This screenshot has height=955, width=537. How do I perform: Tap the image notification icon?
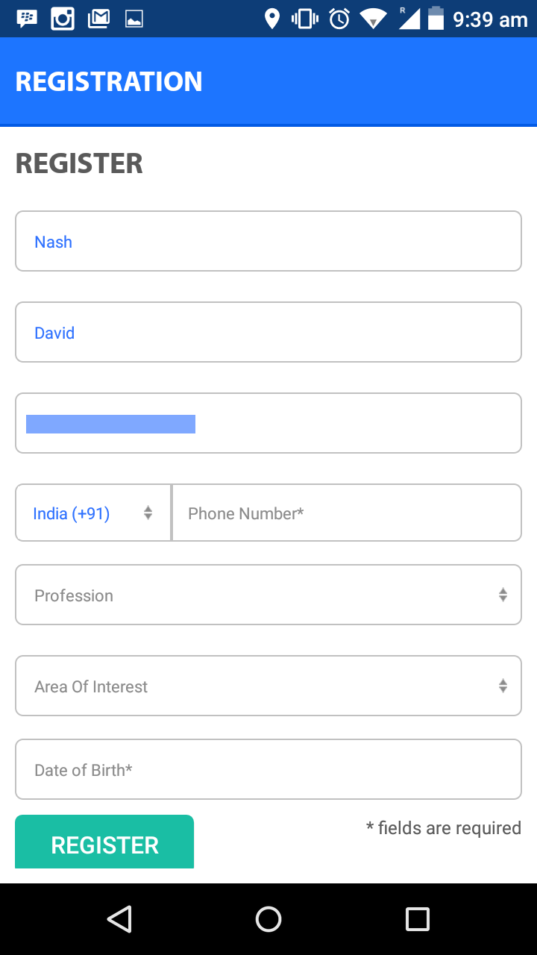134,19
